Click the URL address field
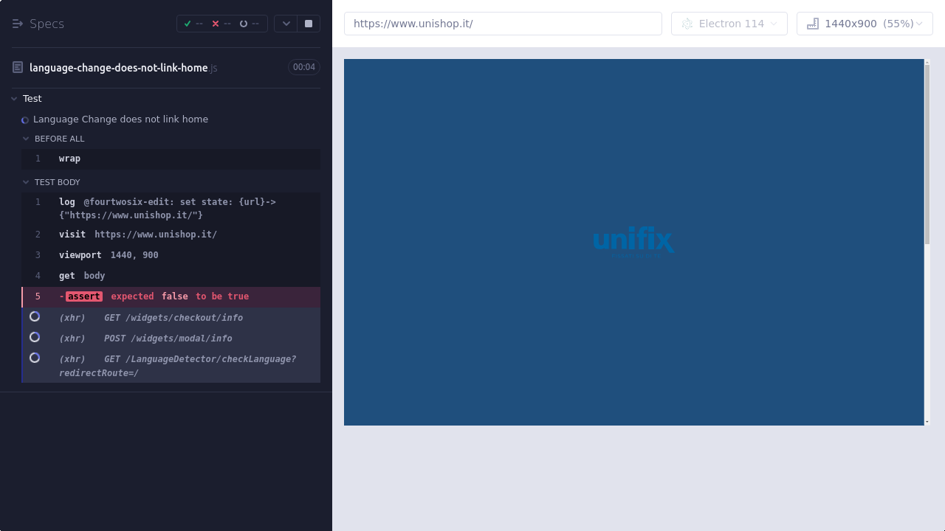 tap(503, 24)
